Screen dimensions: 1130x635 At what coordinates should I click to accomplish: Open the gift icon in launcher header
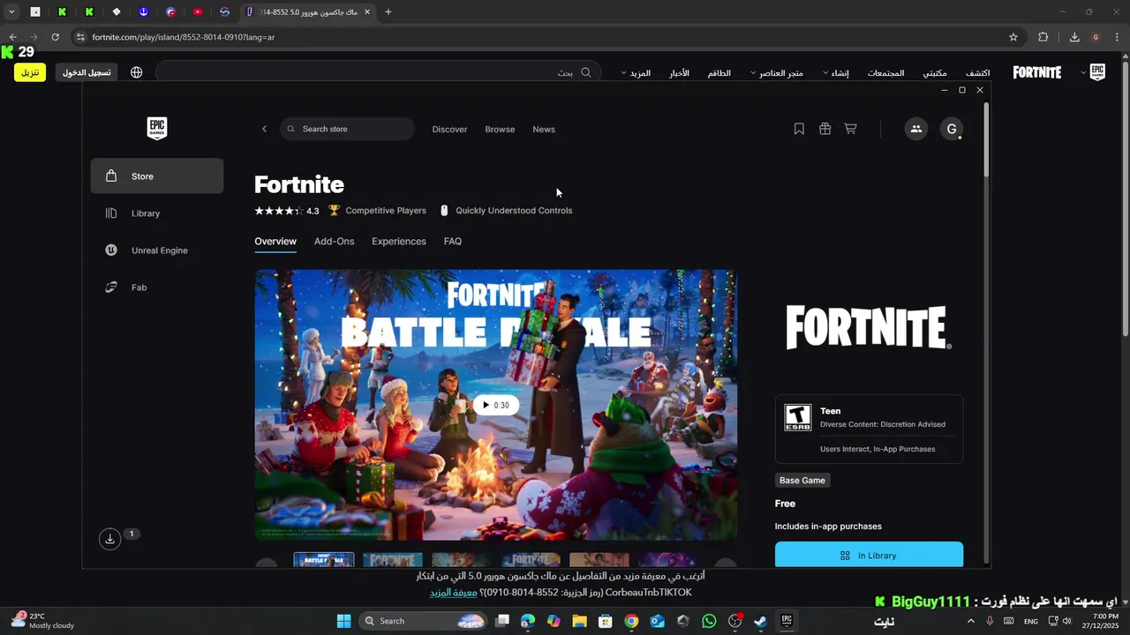point(825,129)
